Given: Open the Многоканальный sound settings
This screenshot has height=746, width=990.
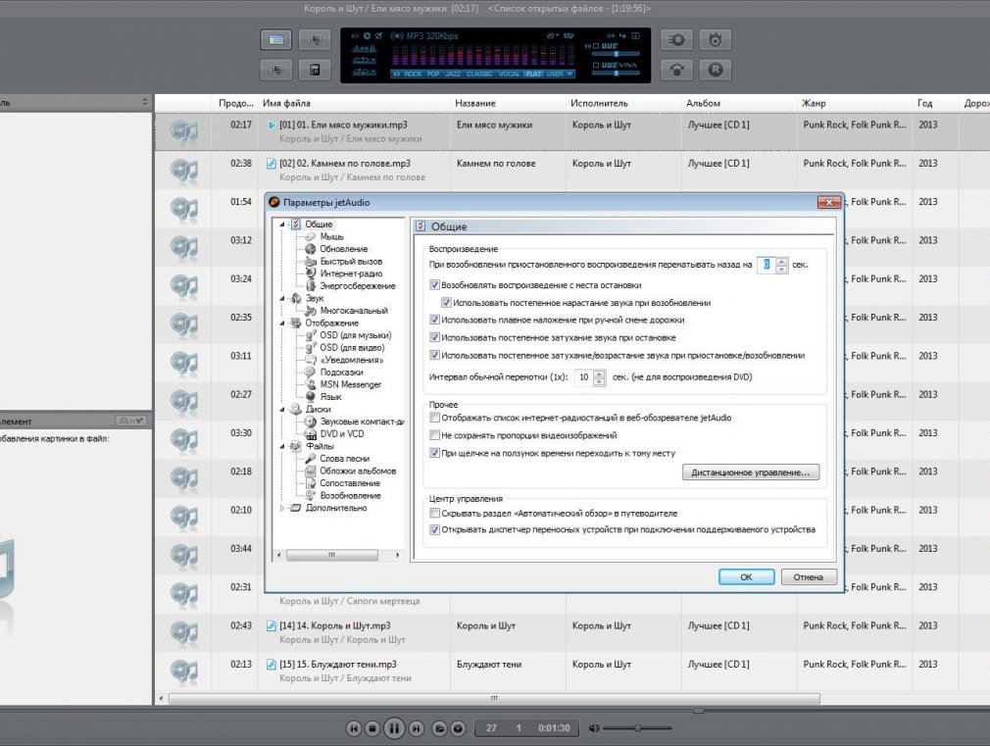Looking at the screenshot, I should click(354, 310).
